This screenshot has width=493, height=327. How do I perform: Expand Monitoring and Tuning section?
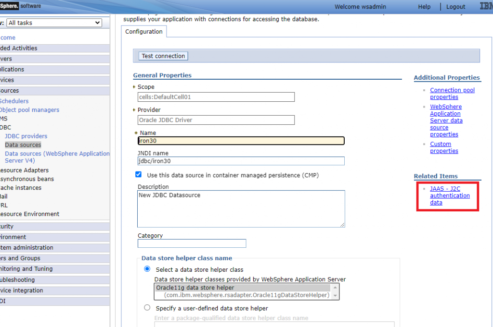pos(55,269)
